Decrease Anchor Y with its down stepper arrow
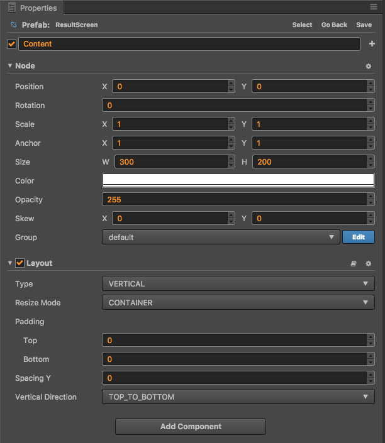Screen dimensions: 385x443 point(371,146)
